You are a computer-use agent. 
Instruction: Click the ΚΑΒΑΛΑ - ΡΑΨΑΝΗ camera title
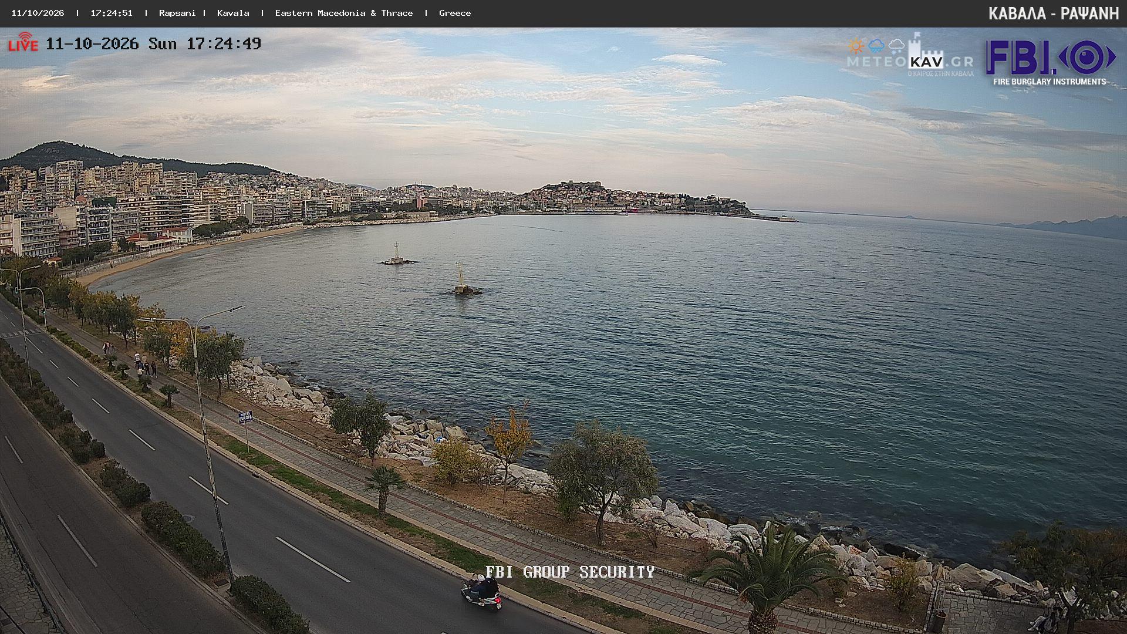coord(1054,14)
